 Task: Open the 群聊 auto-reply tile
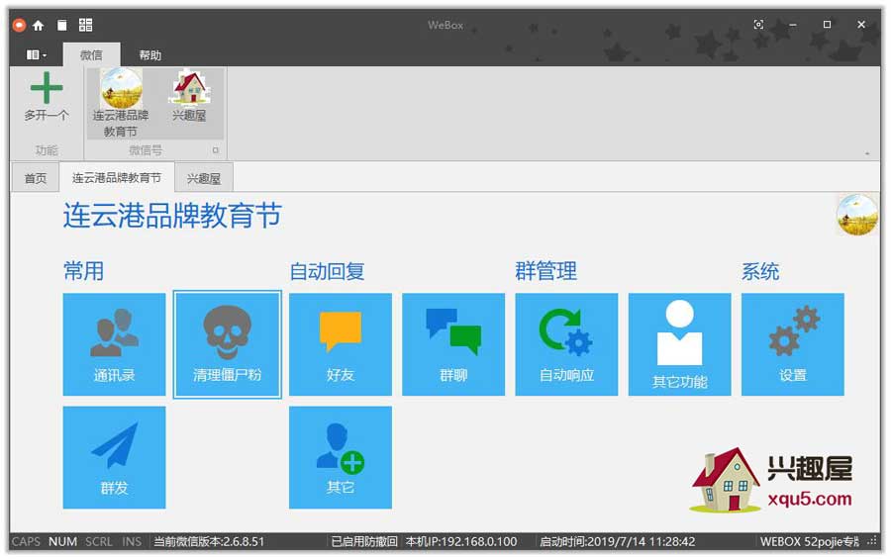click(453, 344)
